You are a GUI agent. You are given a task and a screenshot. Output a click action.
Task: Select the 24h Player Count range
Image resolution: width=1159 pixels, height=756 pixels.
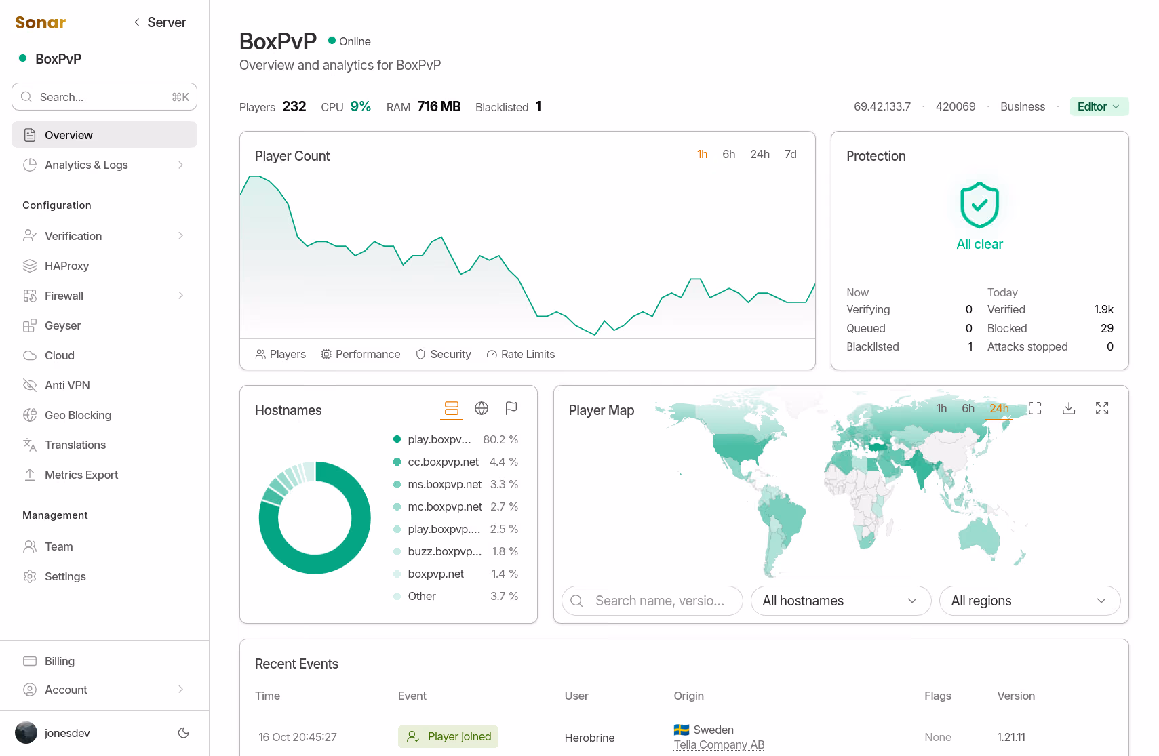click(x=760, y=155)
